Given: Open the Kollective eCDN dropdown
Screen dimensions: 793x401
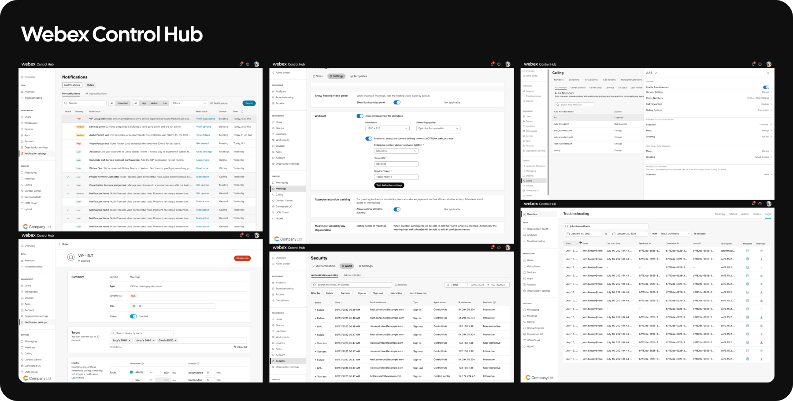Looking at the screenshot, I should [396, 151].
